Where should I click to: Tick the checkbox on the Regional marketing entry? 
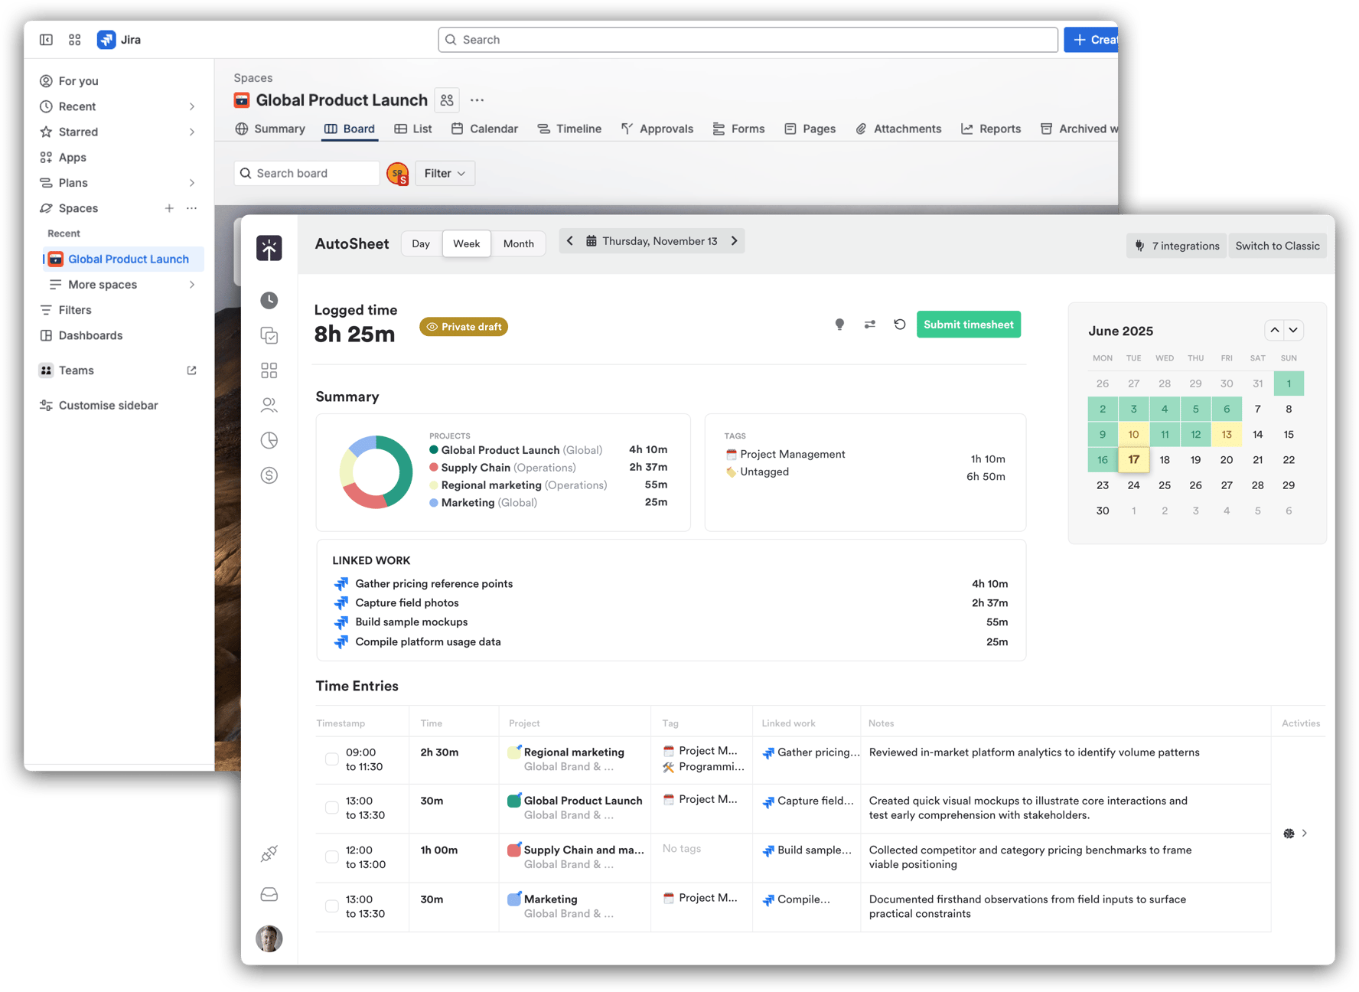tap(331, 759)
